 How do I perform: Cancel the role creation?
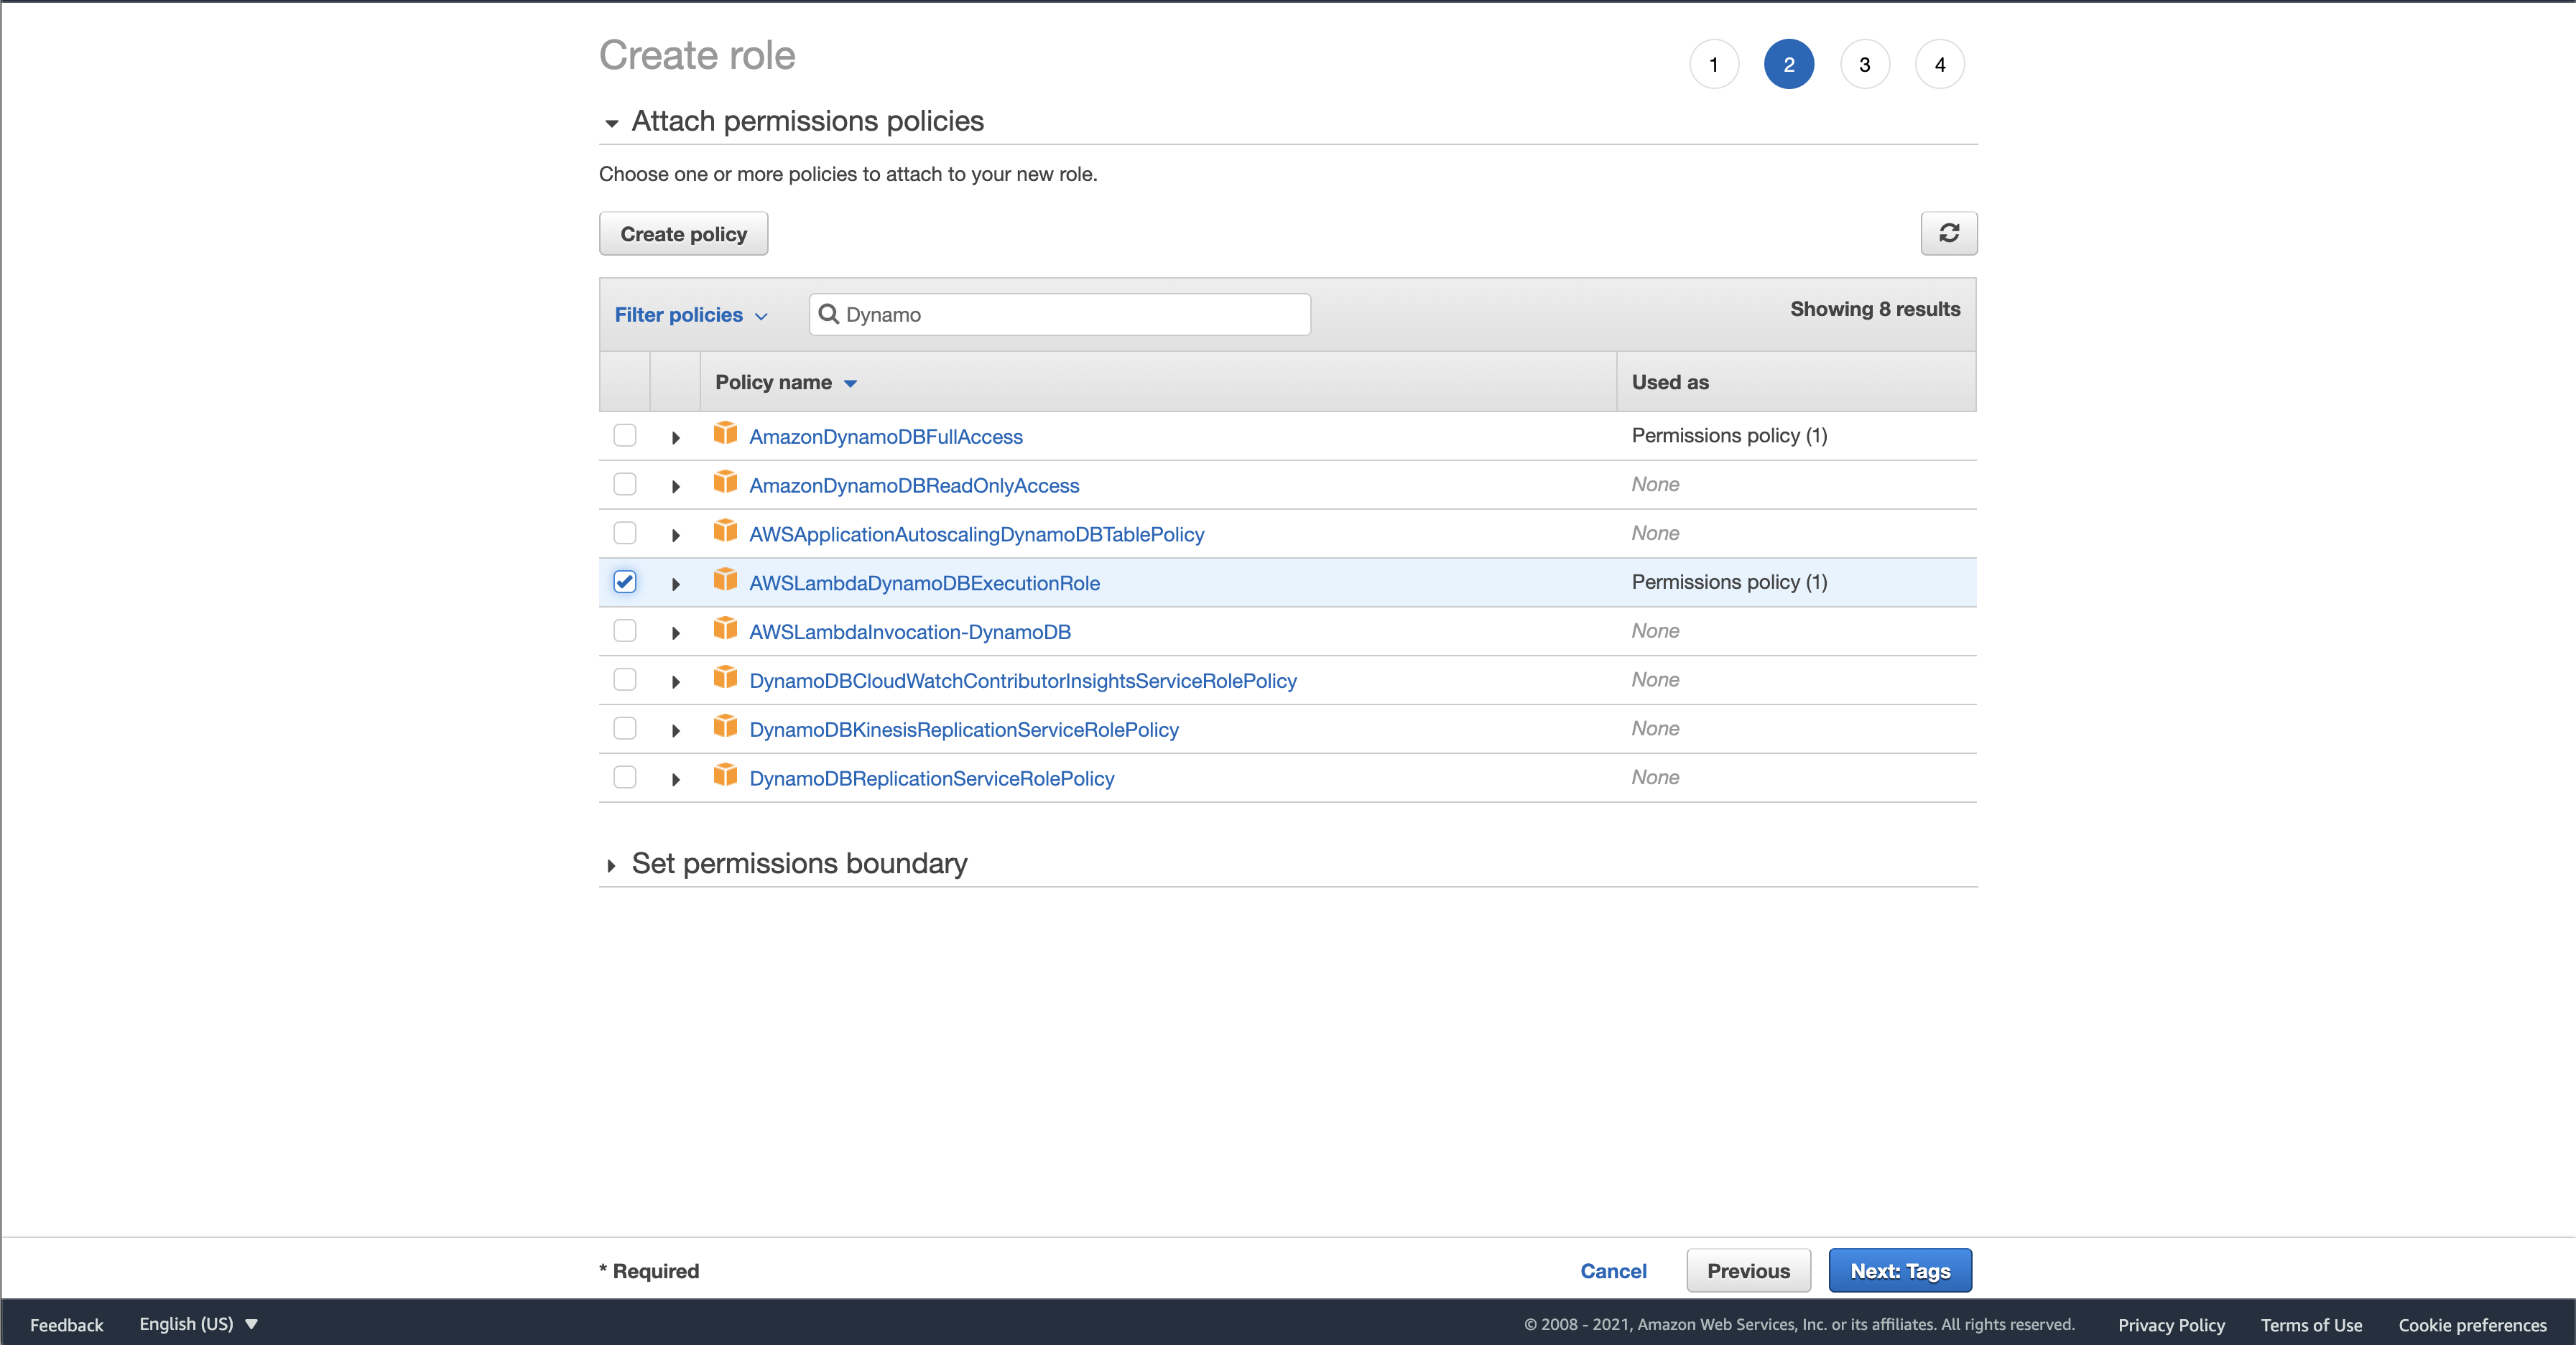1613,1270
